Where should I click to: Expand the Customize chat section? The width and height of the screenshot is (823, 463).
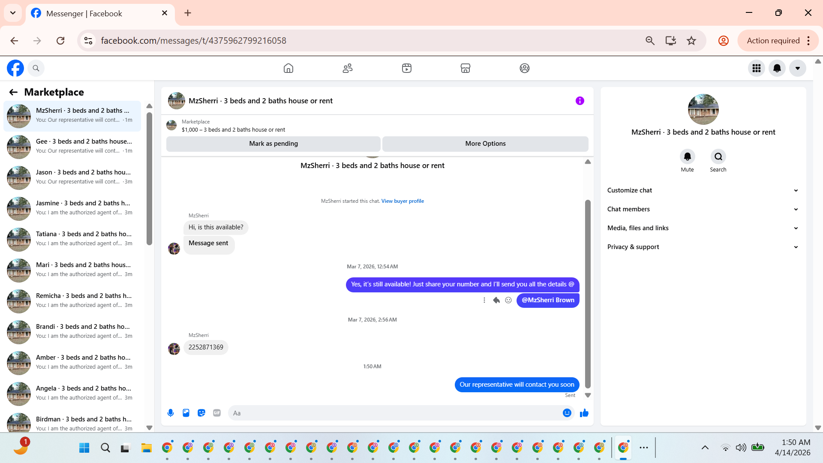tap(703, 190)
